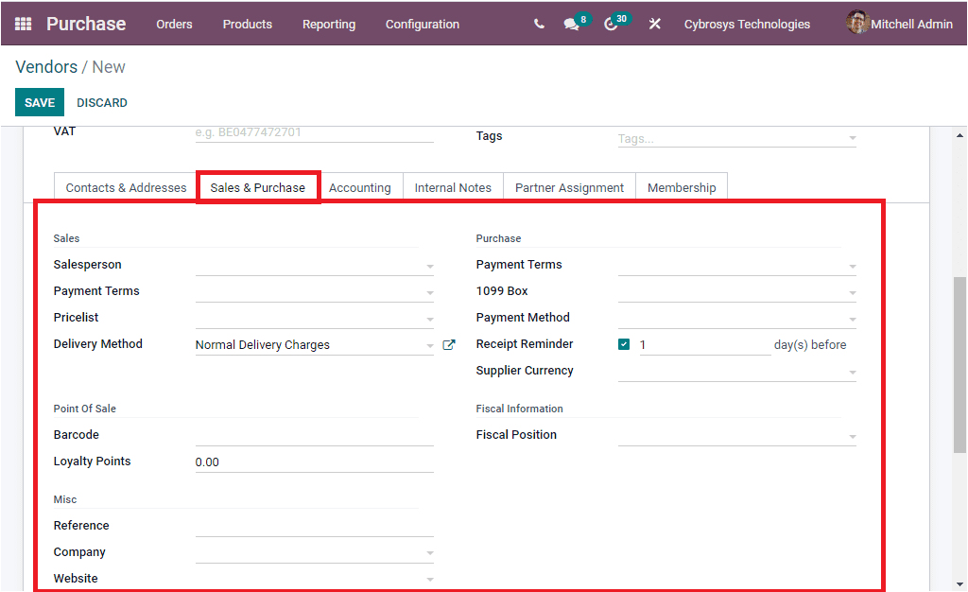
Task: Discard the vendor form changes
Action: 101,102
